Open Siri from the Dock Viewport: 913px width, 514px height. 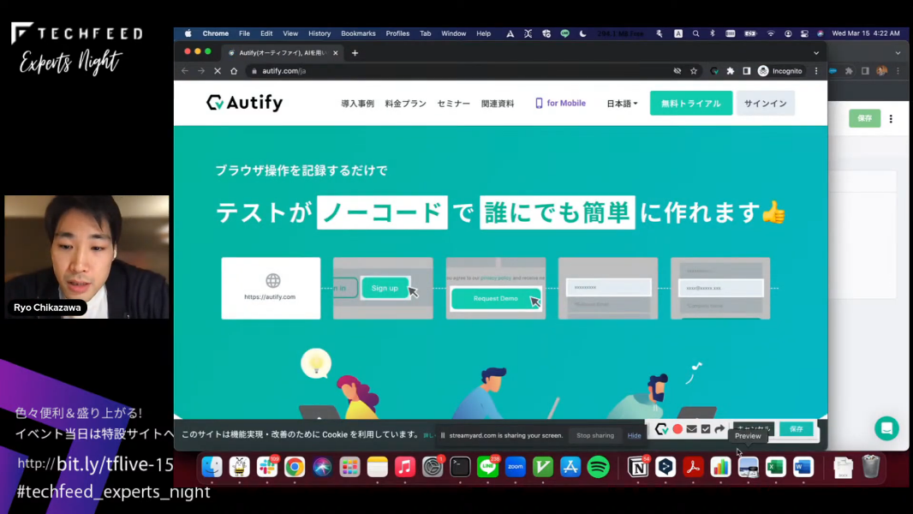click(x=322, y=467)
